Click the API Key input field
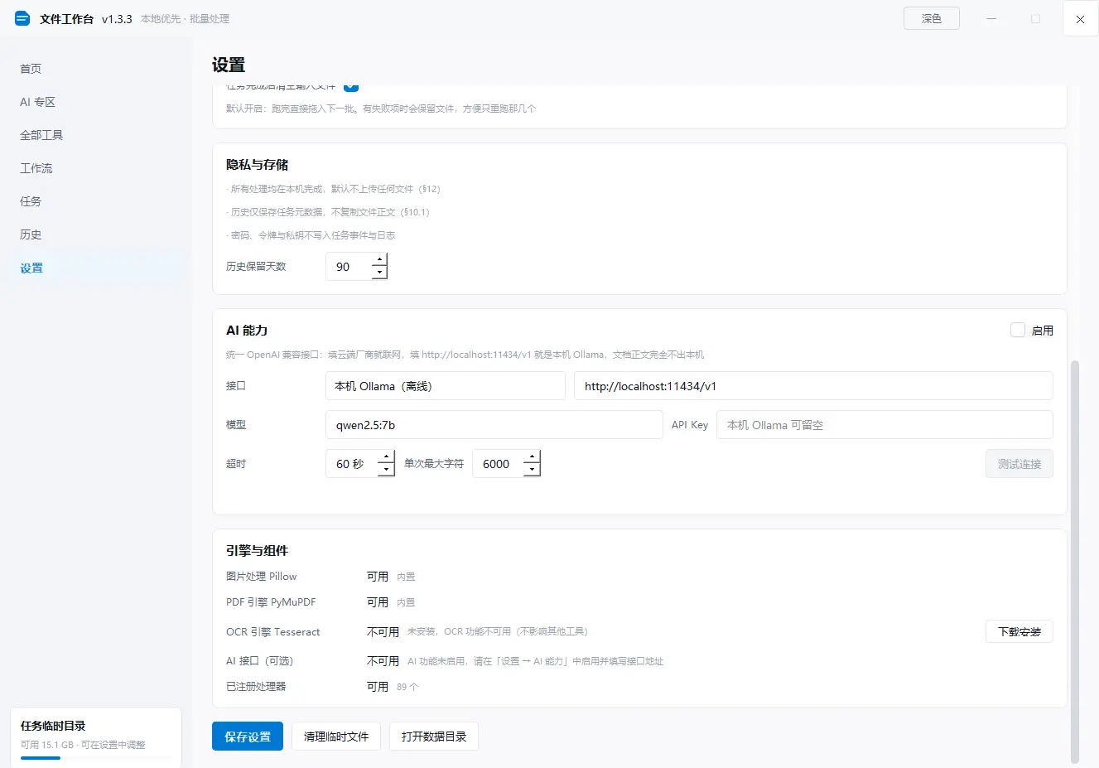The image size is (1099, 768). (x=885, y=425)
